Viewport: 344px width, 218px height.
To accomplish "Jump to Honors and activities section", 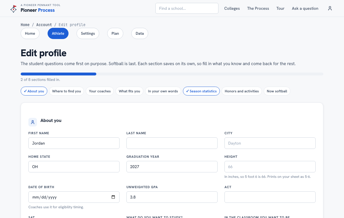I will [x=242, y=91].
